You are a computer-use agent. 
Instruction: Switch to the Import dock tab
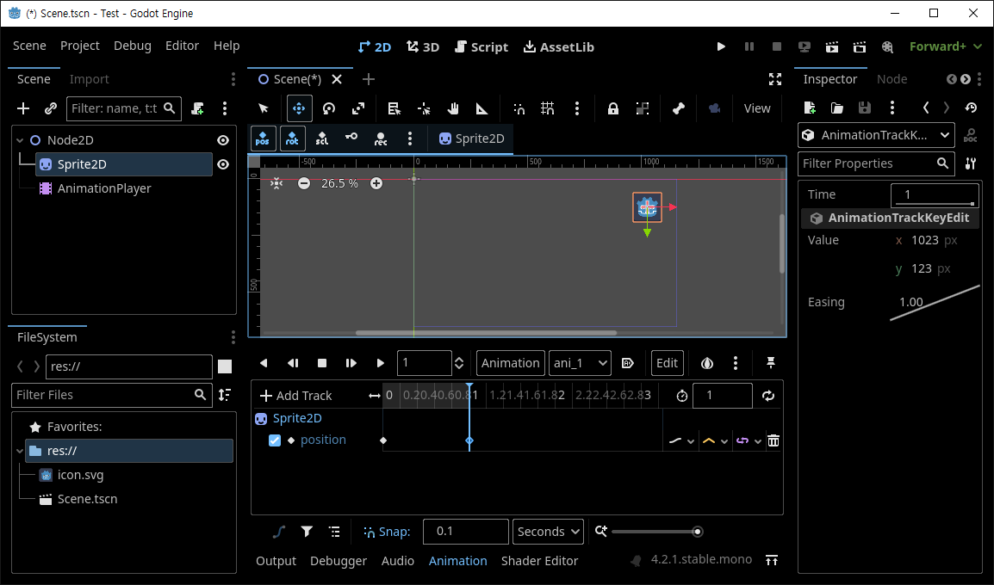pos(90,79)
